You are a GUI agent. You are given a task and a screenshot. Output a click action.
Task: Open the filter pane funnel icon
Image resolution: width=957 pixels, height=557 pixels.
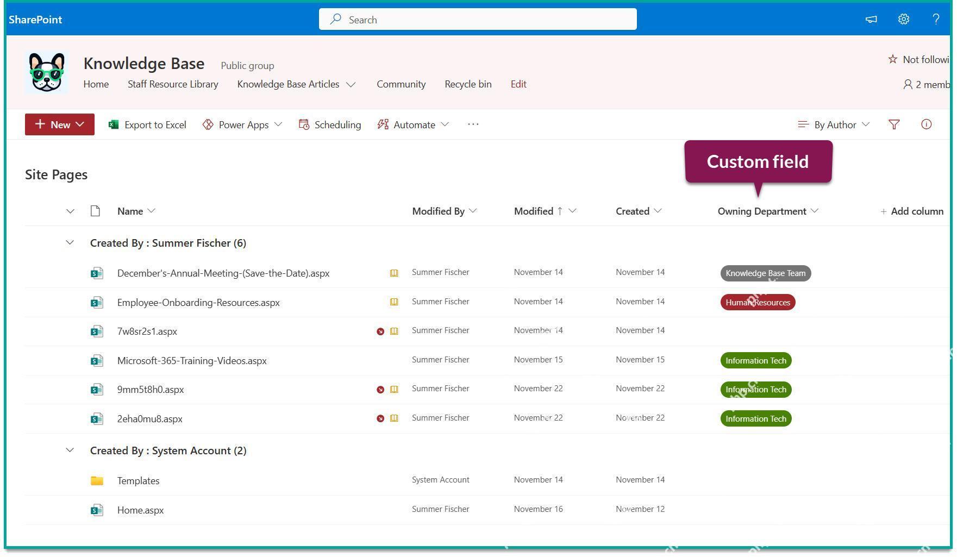tap(894, 125)
